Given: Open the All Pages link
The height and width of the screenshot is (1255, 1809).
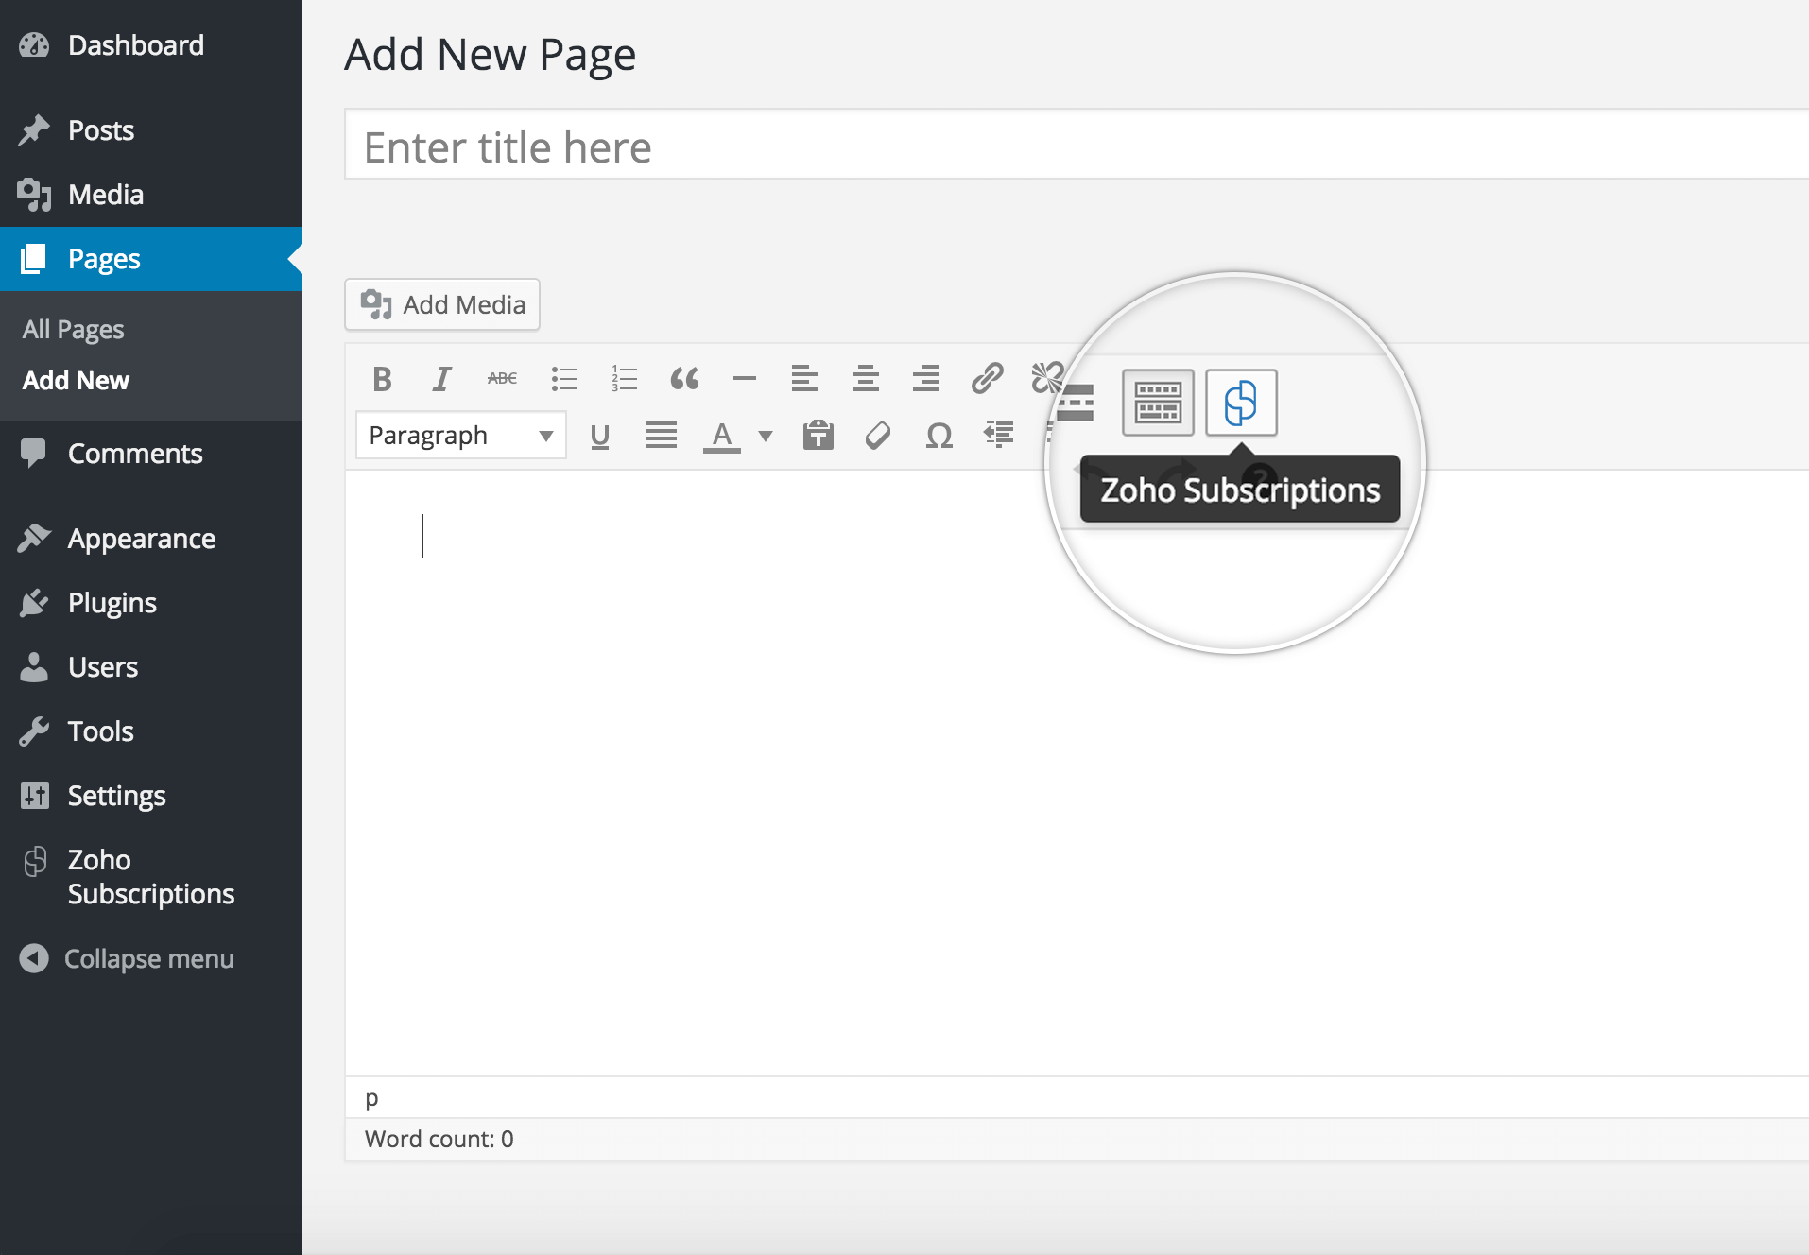Looking at the screenshot, I should (x=74, y=329).
